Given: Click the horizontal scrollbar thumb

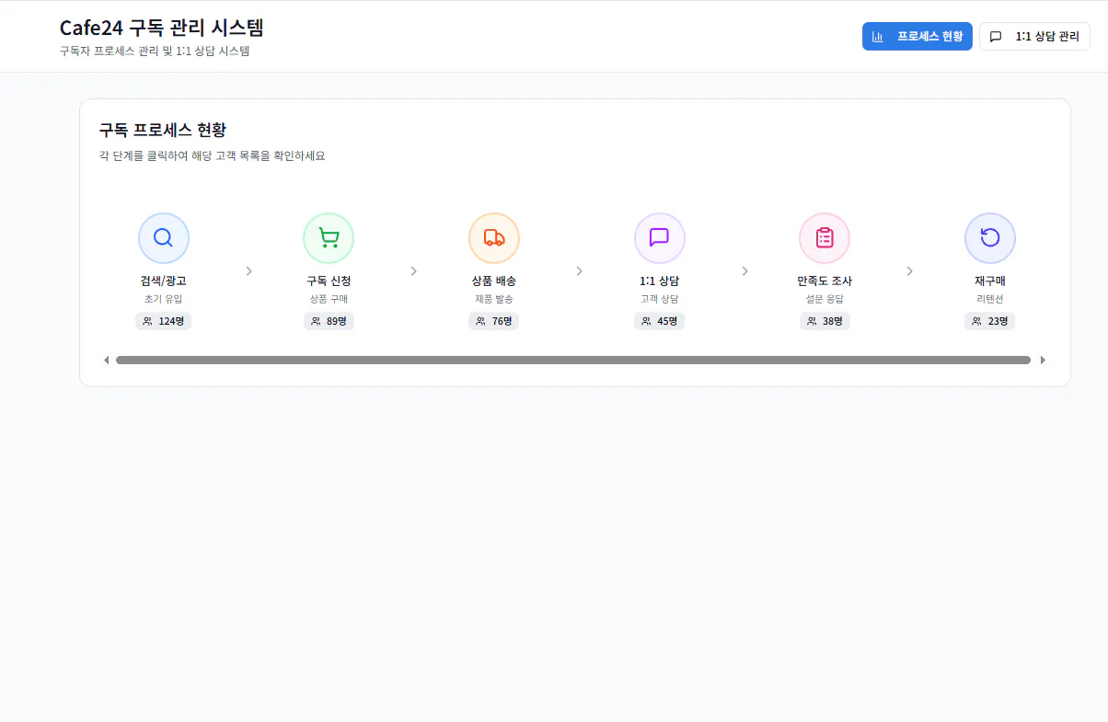Looking at the screenshot, I should (572, 360).
